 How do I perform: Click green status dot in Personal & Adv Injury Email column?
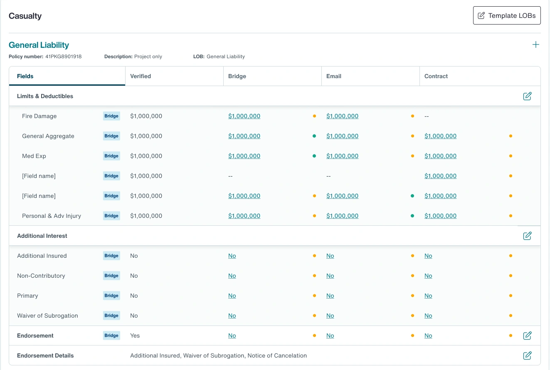pos(412,216)
